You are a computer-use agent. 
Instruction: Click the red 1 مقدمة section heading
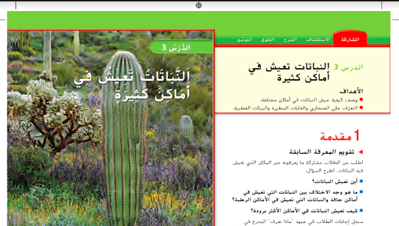tap(340, 136)
